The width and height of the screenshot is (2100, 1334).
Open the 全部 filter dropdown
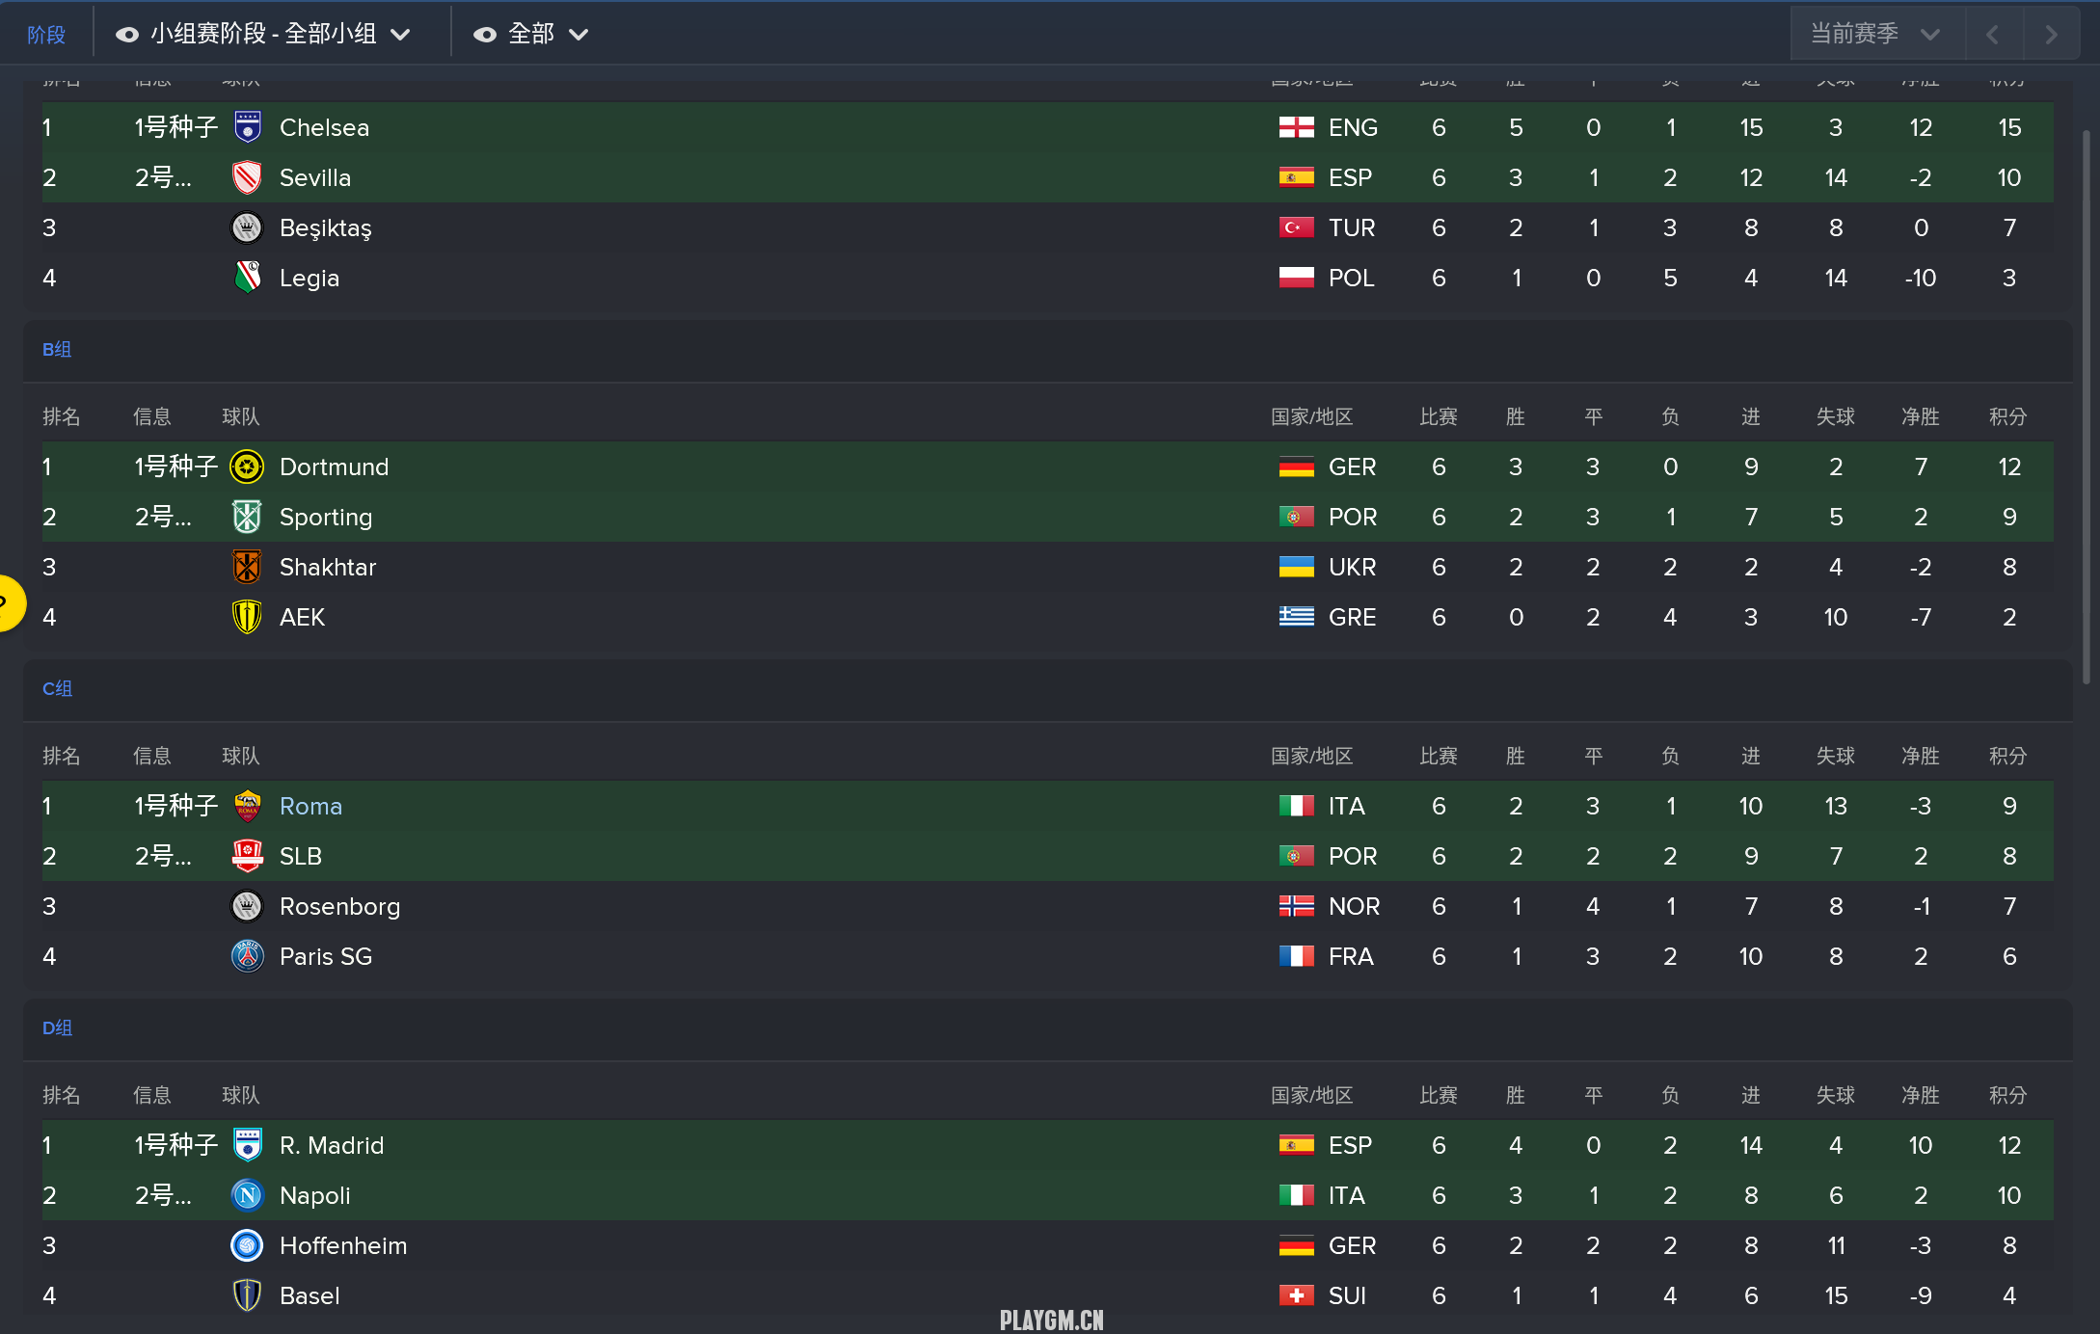[x=531, y=35]
